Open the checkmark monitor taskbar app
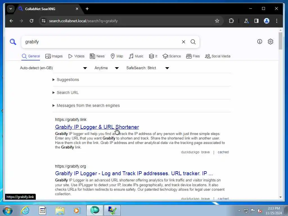The height and width of the screenshot is (216, 288). 112,210
